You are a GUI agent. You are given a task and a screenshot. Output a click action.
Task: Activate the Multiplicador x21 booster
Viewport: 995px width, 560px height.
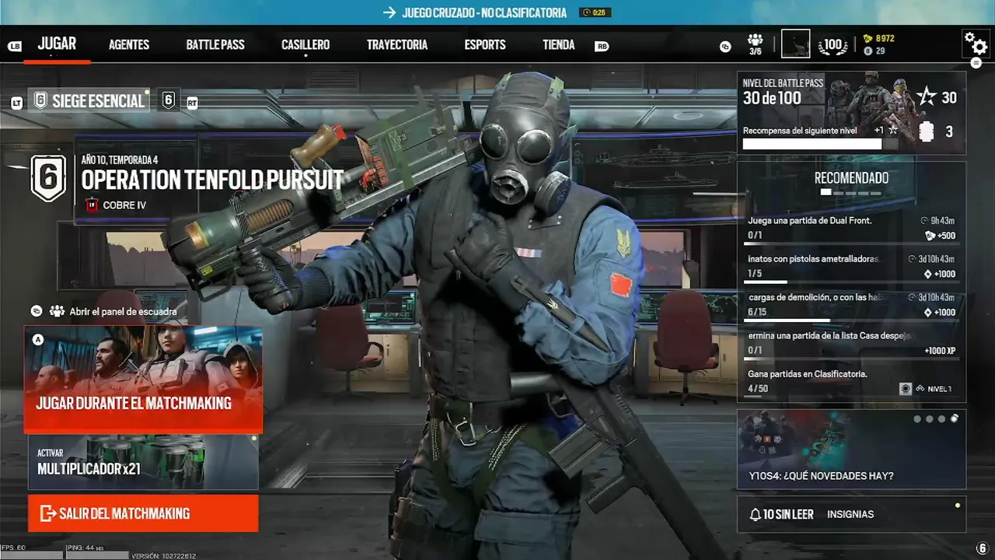tap(143, 462)
